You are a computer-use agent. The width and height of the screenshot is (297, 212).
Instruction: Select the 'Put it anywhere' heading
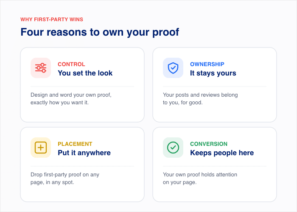pos(84,153)
